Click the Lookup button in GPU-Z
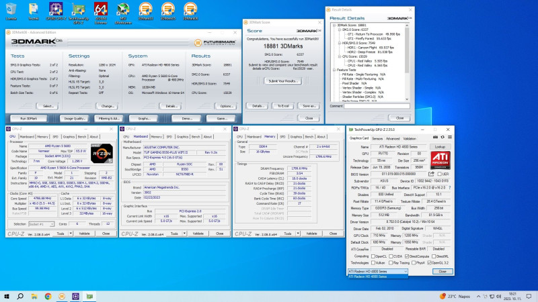 (x=440, y=146)
